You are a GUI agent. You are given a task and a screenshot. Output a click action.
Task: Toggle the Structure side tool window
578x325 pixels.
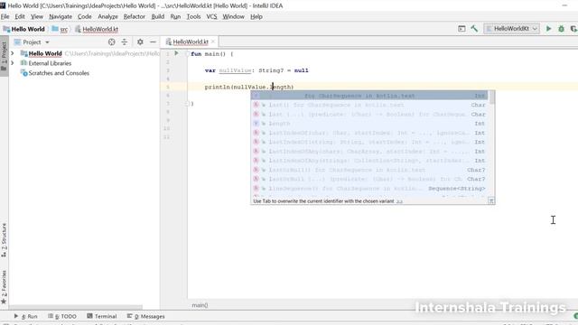coord(4,240)
